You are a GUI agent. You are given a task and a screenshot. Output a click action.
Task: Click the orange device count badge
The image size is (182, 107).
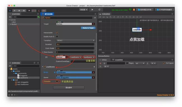tap(134, 10)
